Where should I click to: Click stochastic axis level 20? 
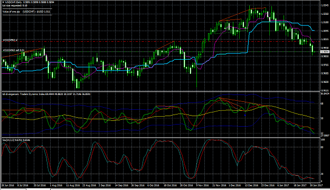click(x=322, y=174)
